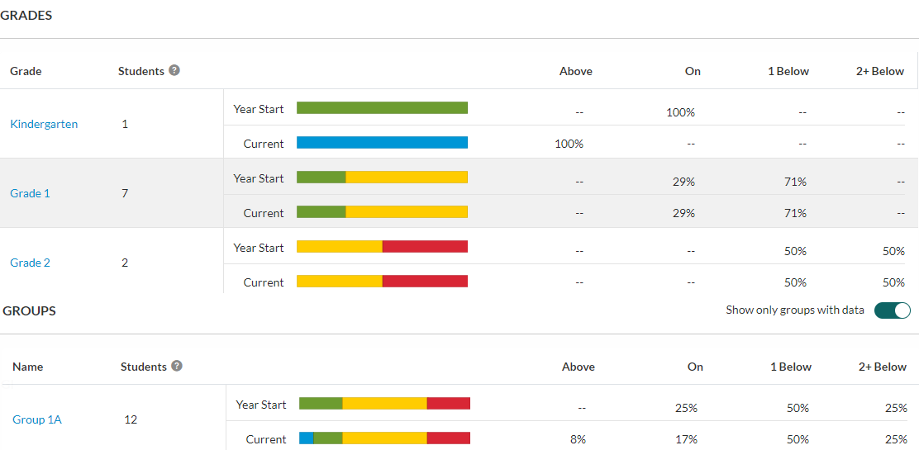
Task: Click the Grade column header
Action: coord(26,71)
